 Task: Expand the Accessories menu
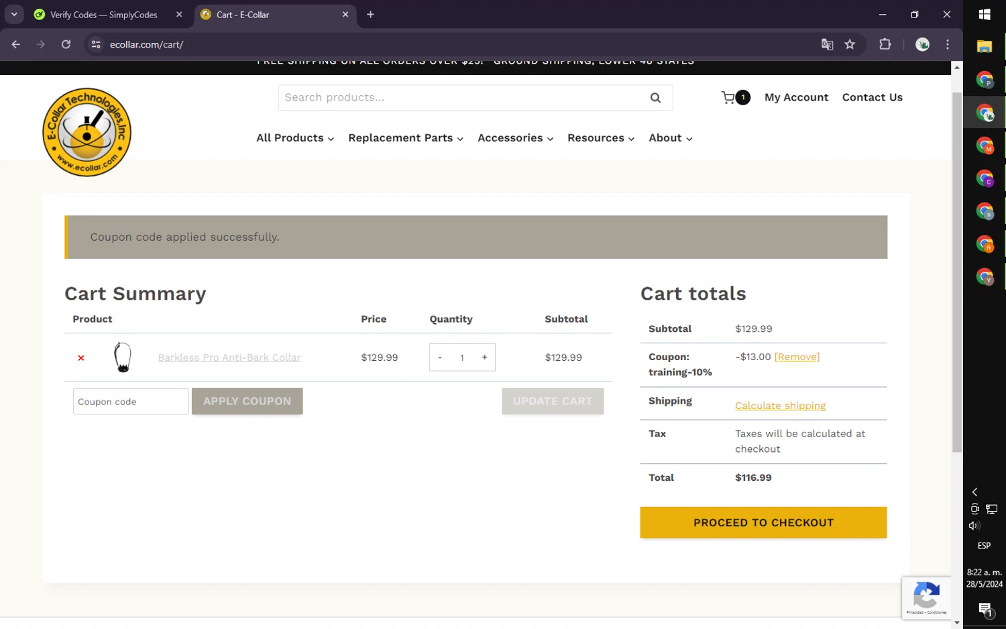515,137
